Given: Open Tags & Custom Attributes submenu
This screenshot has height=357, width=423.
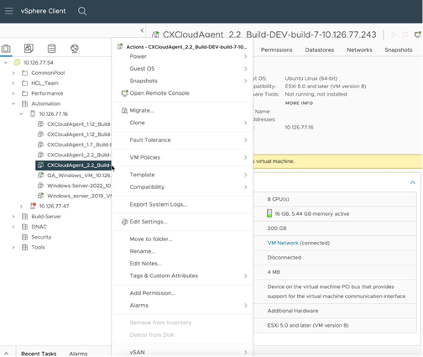Looking at the screenshot, I should (182, 276).
